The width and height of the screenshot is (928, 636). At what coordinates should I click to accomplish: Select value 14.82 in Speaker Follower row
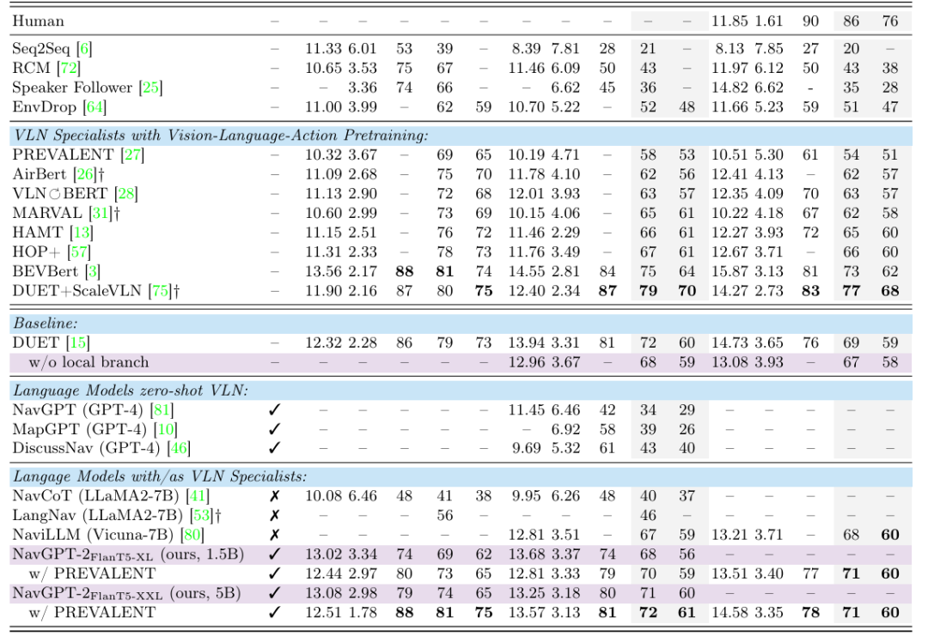[x=730, y=88]
